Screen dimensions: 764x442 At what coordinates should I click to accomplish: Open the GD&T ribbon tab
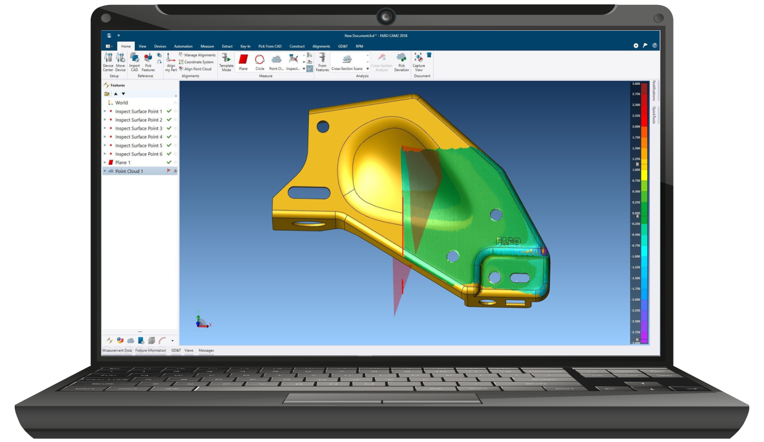[342, 46]
